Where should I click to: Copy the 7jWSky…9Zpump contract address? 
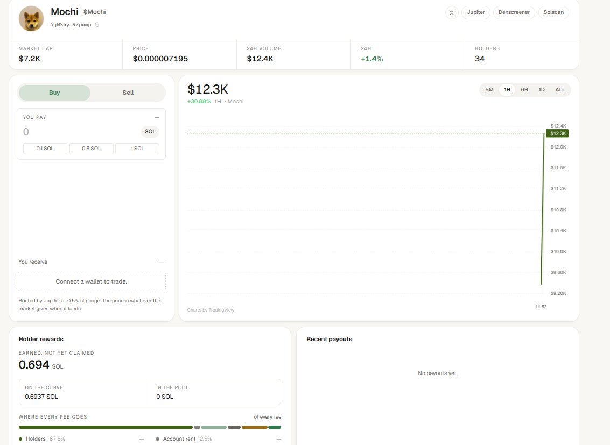point(97,25)
